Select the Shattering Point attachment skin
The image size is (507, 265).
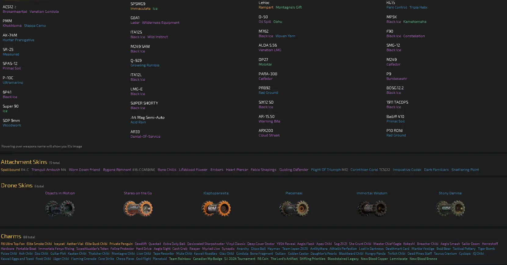(465, 170)
